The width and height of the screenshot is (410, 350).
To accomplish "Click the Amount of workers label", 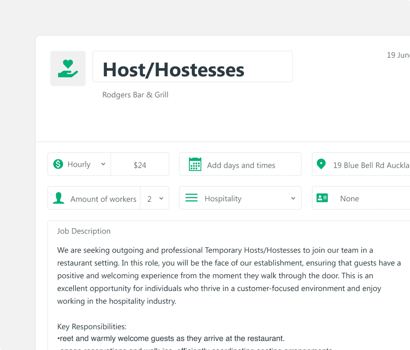I will (103, 199).
